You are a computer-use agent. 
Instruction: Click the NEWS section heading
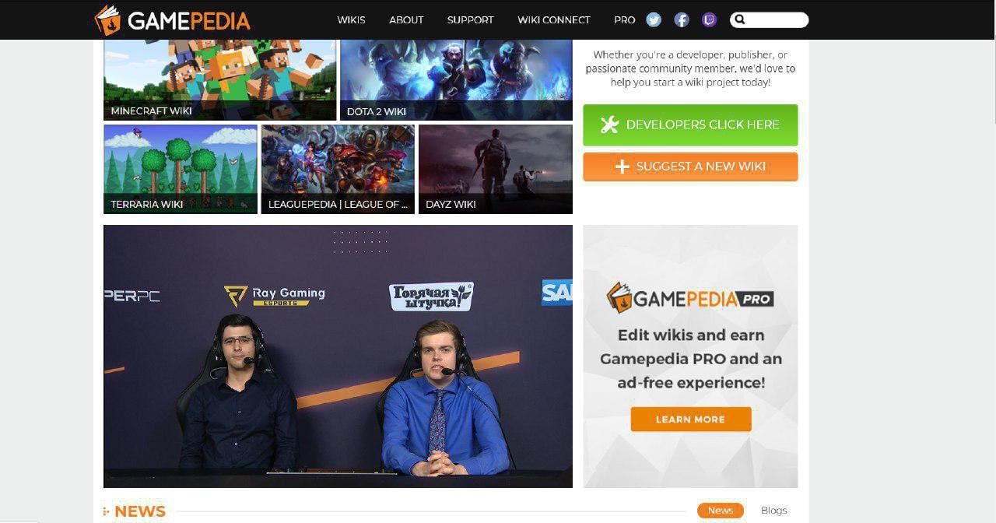pos(140,511)
